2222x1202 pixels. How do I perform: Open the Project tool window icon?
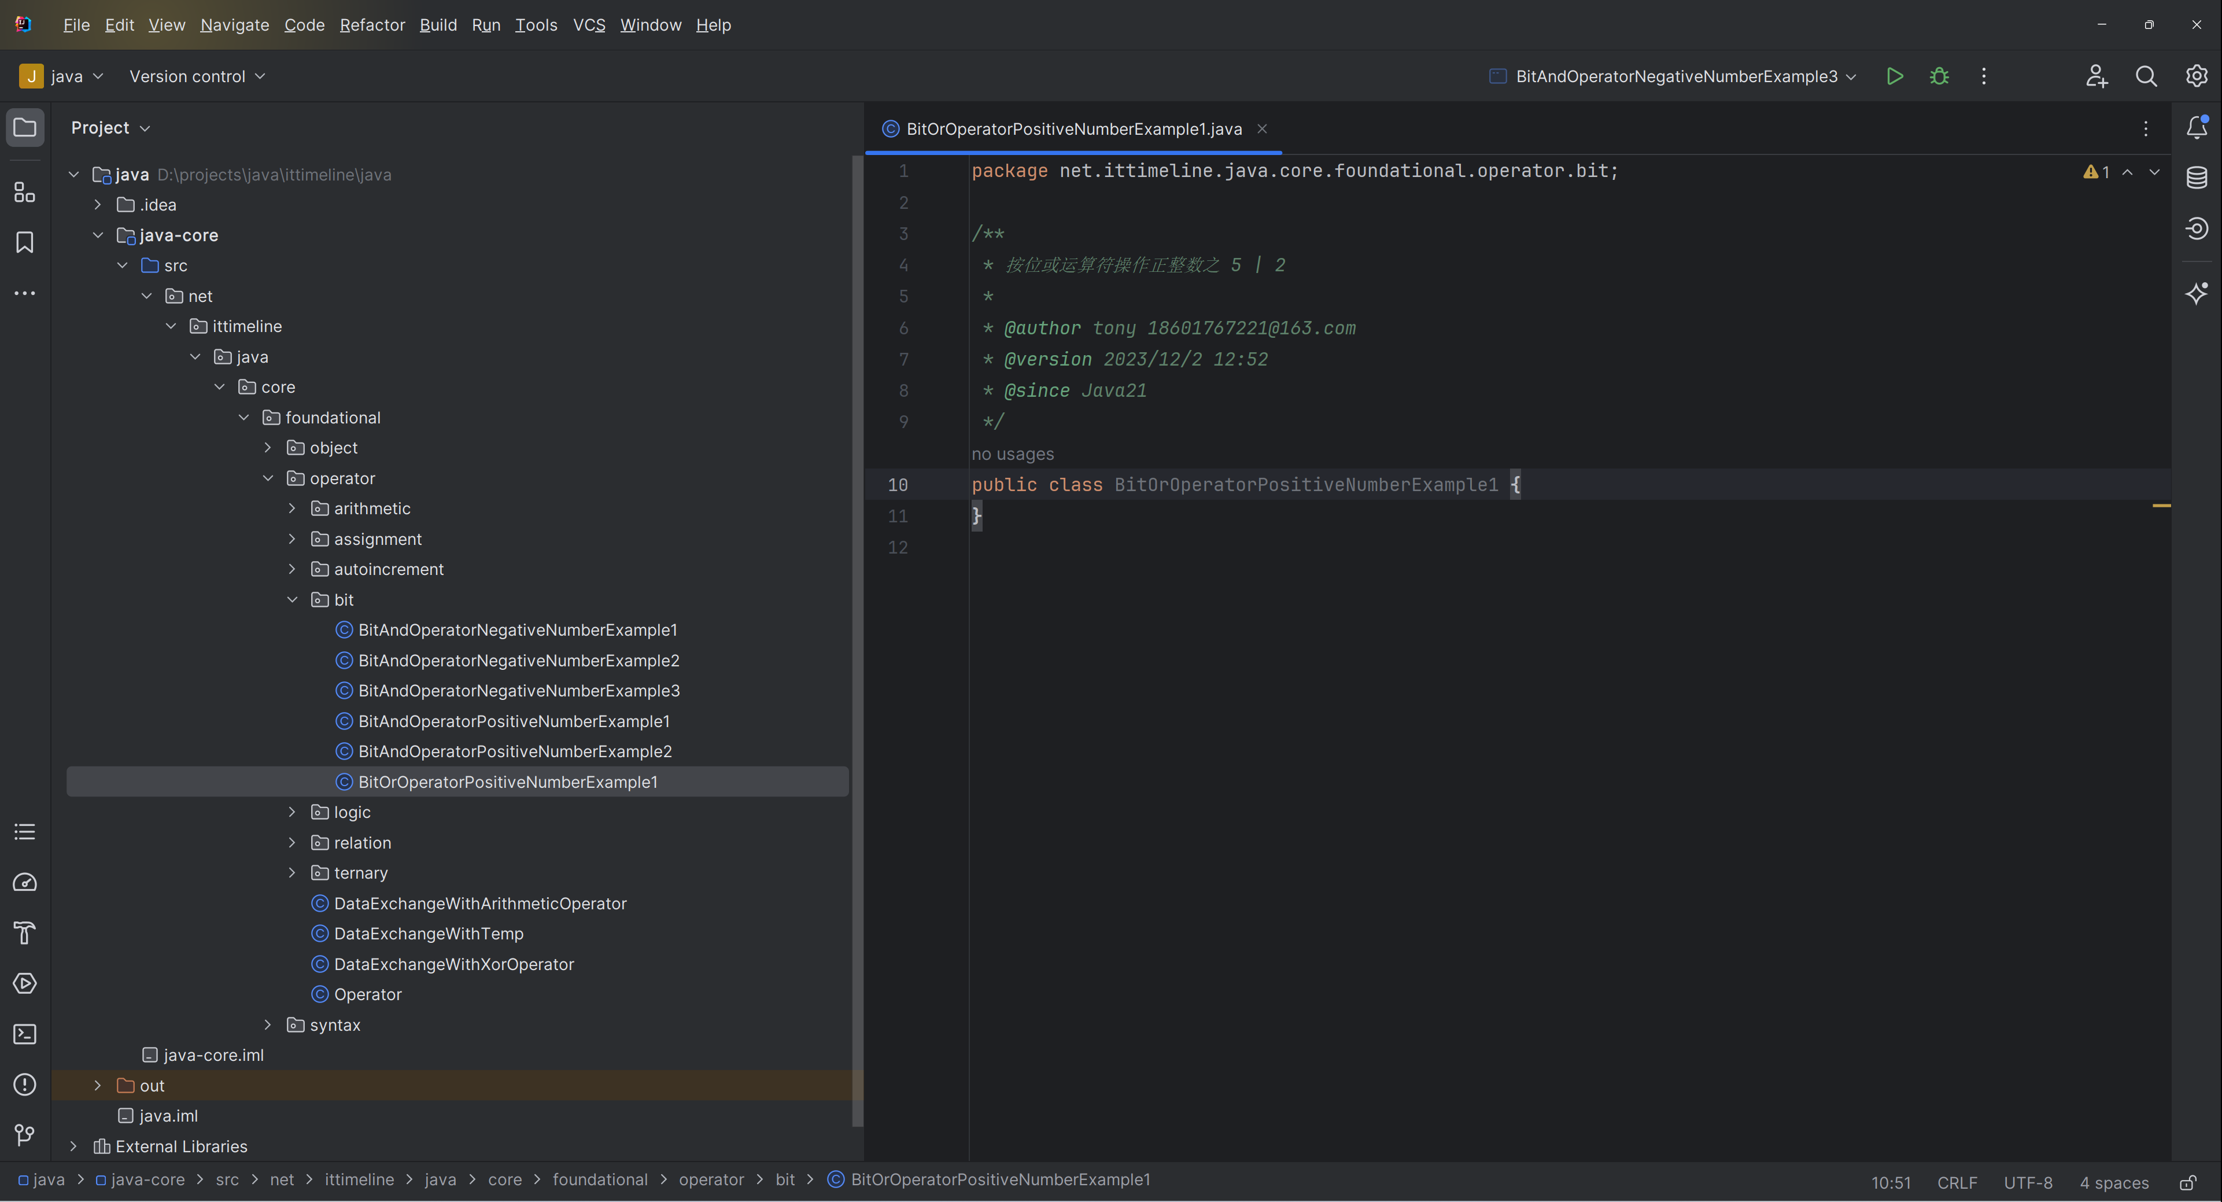pos(25,128)
